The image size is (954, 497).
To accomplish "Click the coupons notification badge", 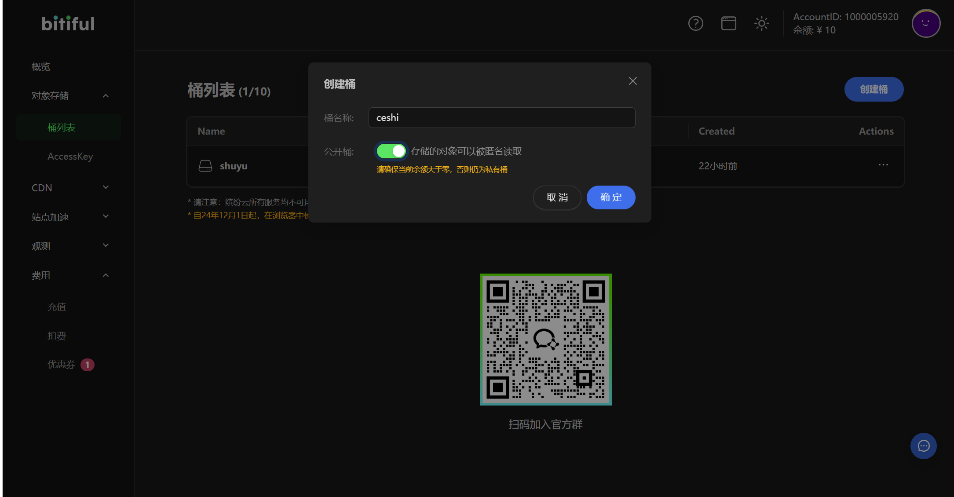I will point(88,365).
